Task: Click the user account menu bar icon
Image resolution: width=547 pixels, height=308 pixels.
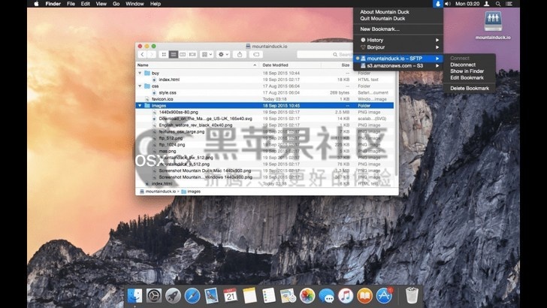Action: click(487, 4)
